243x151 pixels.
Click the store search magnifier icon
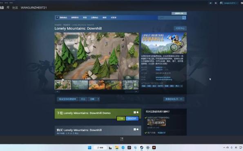pos(184,18)
